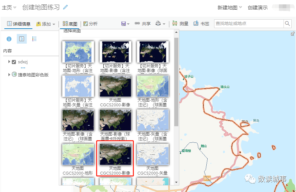Expand the save options dropdown arrow

(128, 24)
